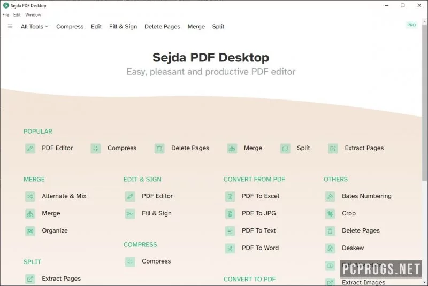Open the PDF To Text link
Screen dimensions: 428x286
coord(259,230)
